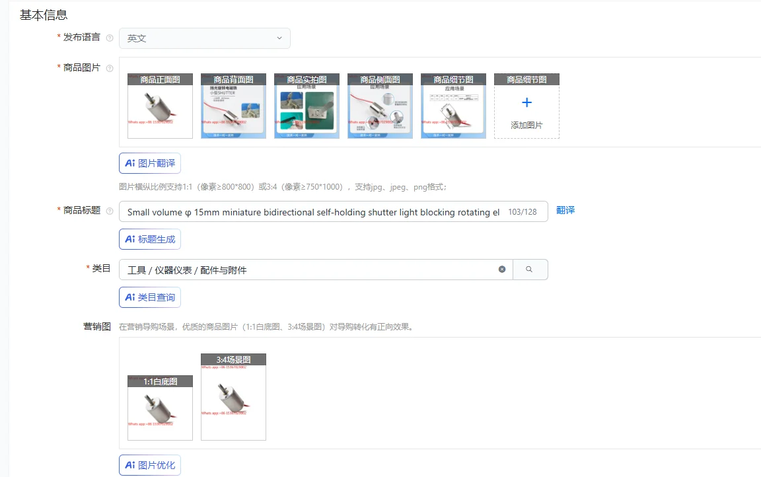
Task: Click the AI 标题生成 button
Action: coord(150,239)
